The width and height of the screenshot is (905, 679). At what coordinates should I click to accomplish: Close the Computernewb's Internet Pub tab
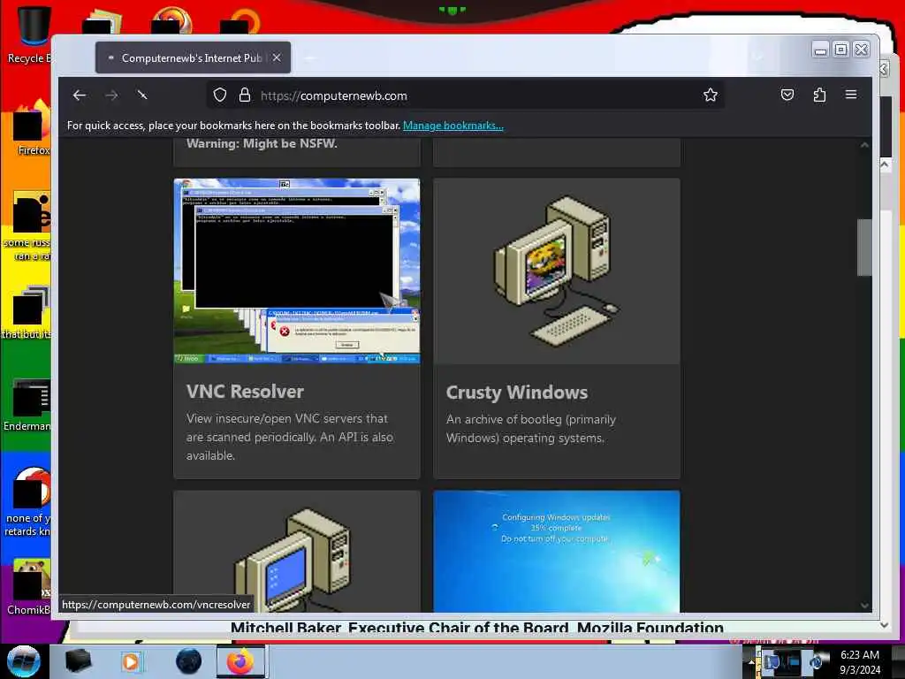point(277,57)
